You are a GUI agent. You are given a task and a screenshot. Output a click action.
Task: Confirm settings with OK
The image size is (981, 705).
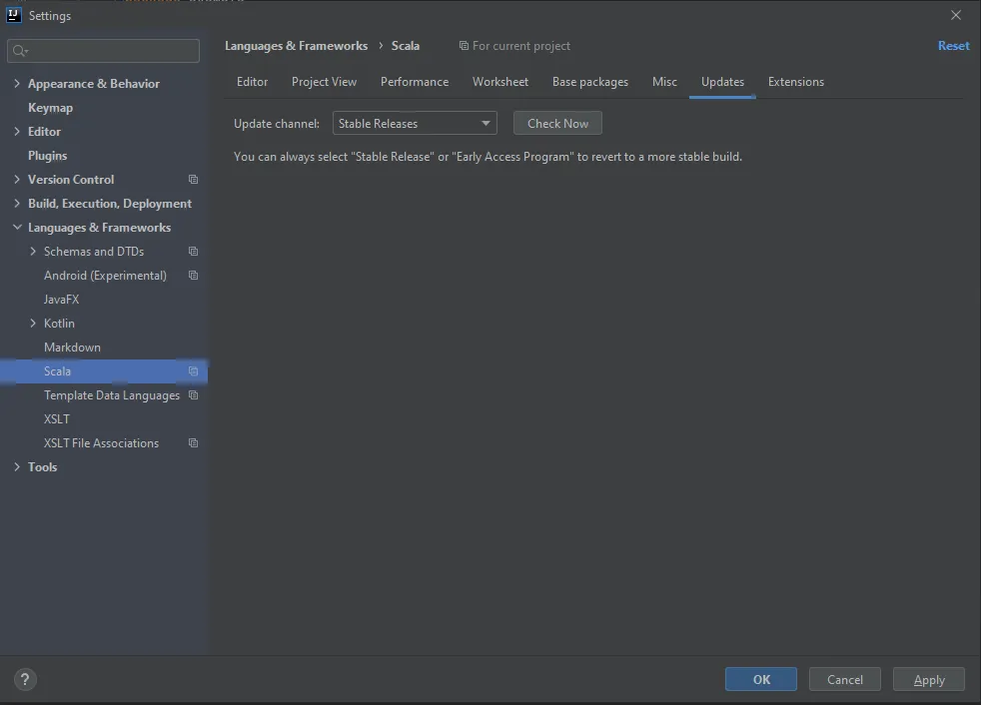tap(761, 679)
